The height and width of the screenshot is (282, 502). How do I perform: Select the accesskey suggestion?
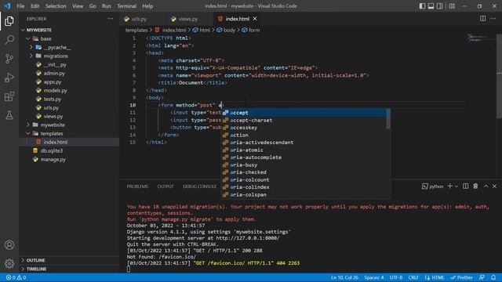pos(304,128)
